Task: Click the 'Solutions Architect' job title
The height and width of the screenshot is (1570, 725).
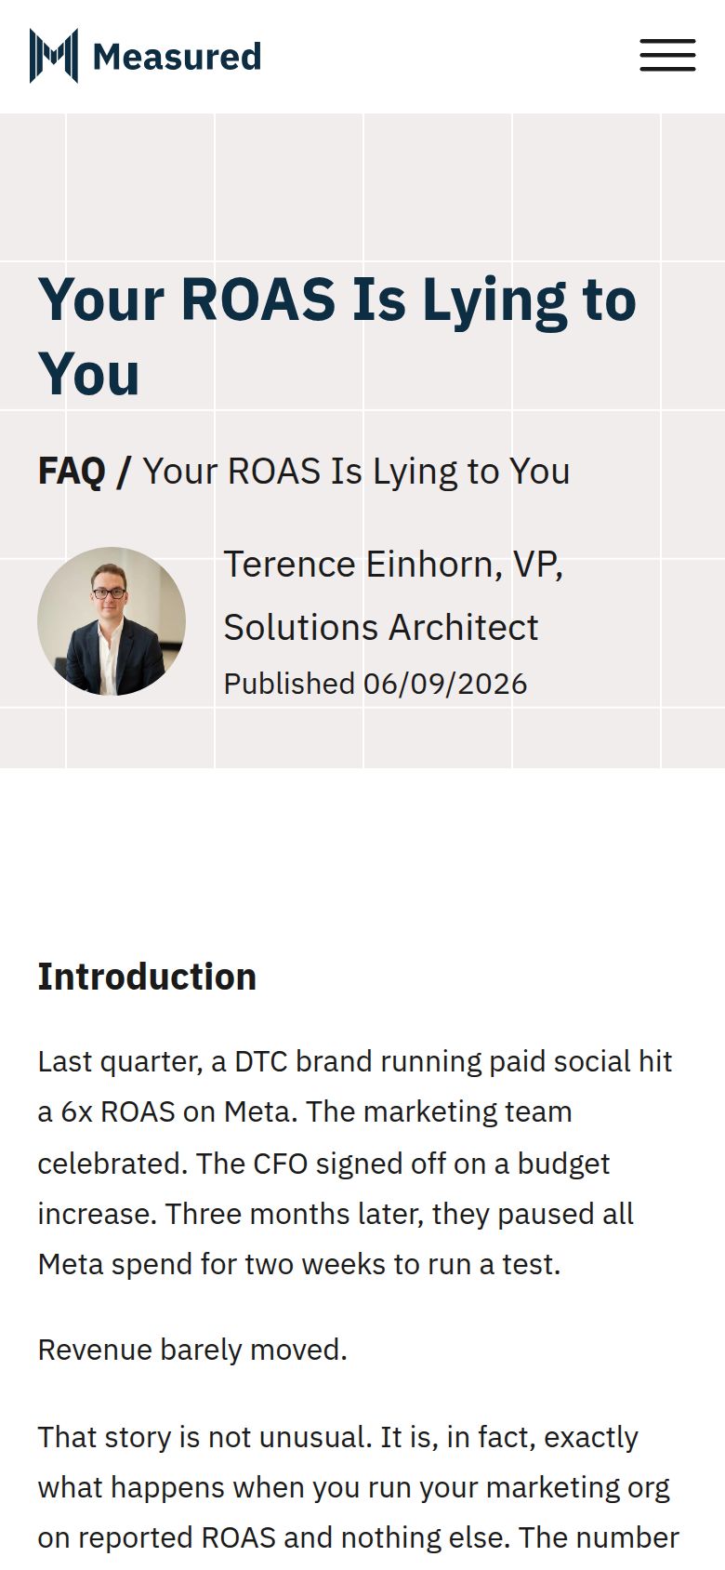Action: (381, 628)
